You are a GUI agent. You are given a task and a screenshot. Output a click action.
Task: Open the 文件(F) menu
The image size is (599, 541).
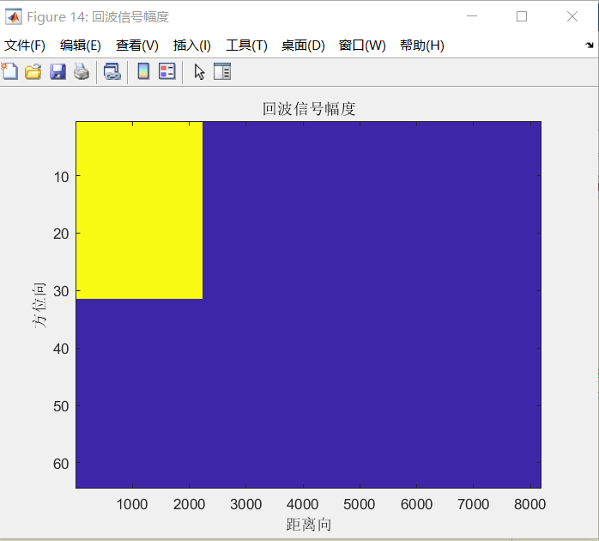click(25, 46)
